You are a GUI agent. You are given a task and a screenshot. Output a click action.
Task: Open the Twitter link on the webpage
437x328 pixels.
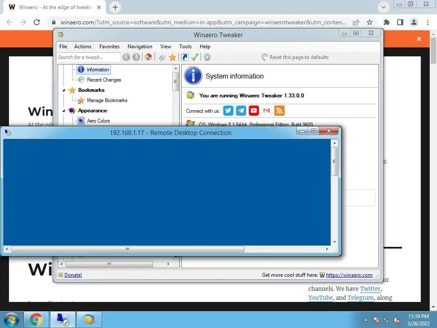370,289
